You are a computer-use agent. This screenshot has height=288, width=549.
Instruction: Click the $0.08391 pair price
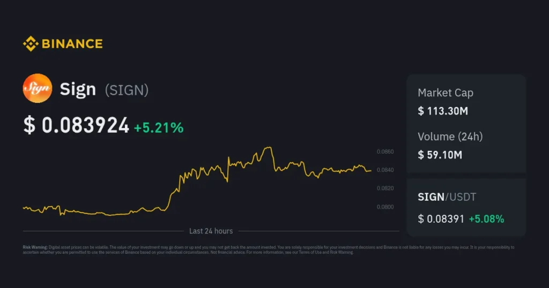441,218
